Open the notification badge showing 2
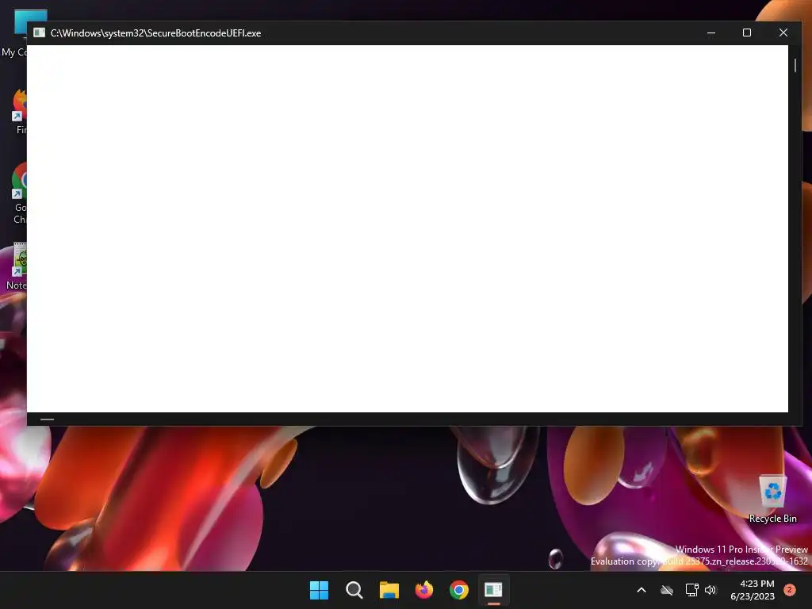Viewport: 812px width, 609px height. [790, 590]
